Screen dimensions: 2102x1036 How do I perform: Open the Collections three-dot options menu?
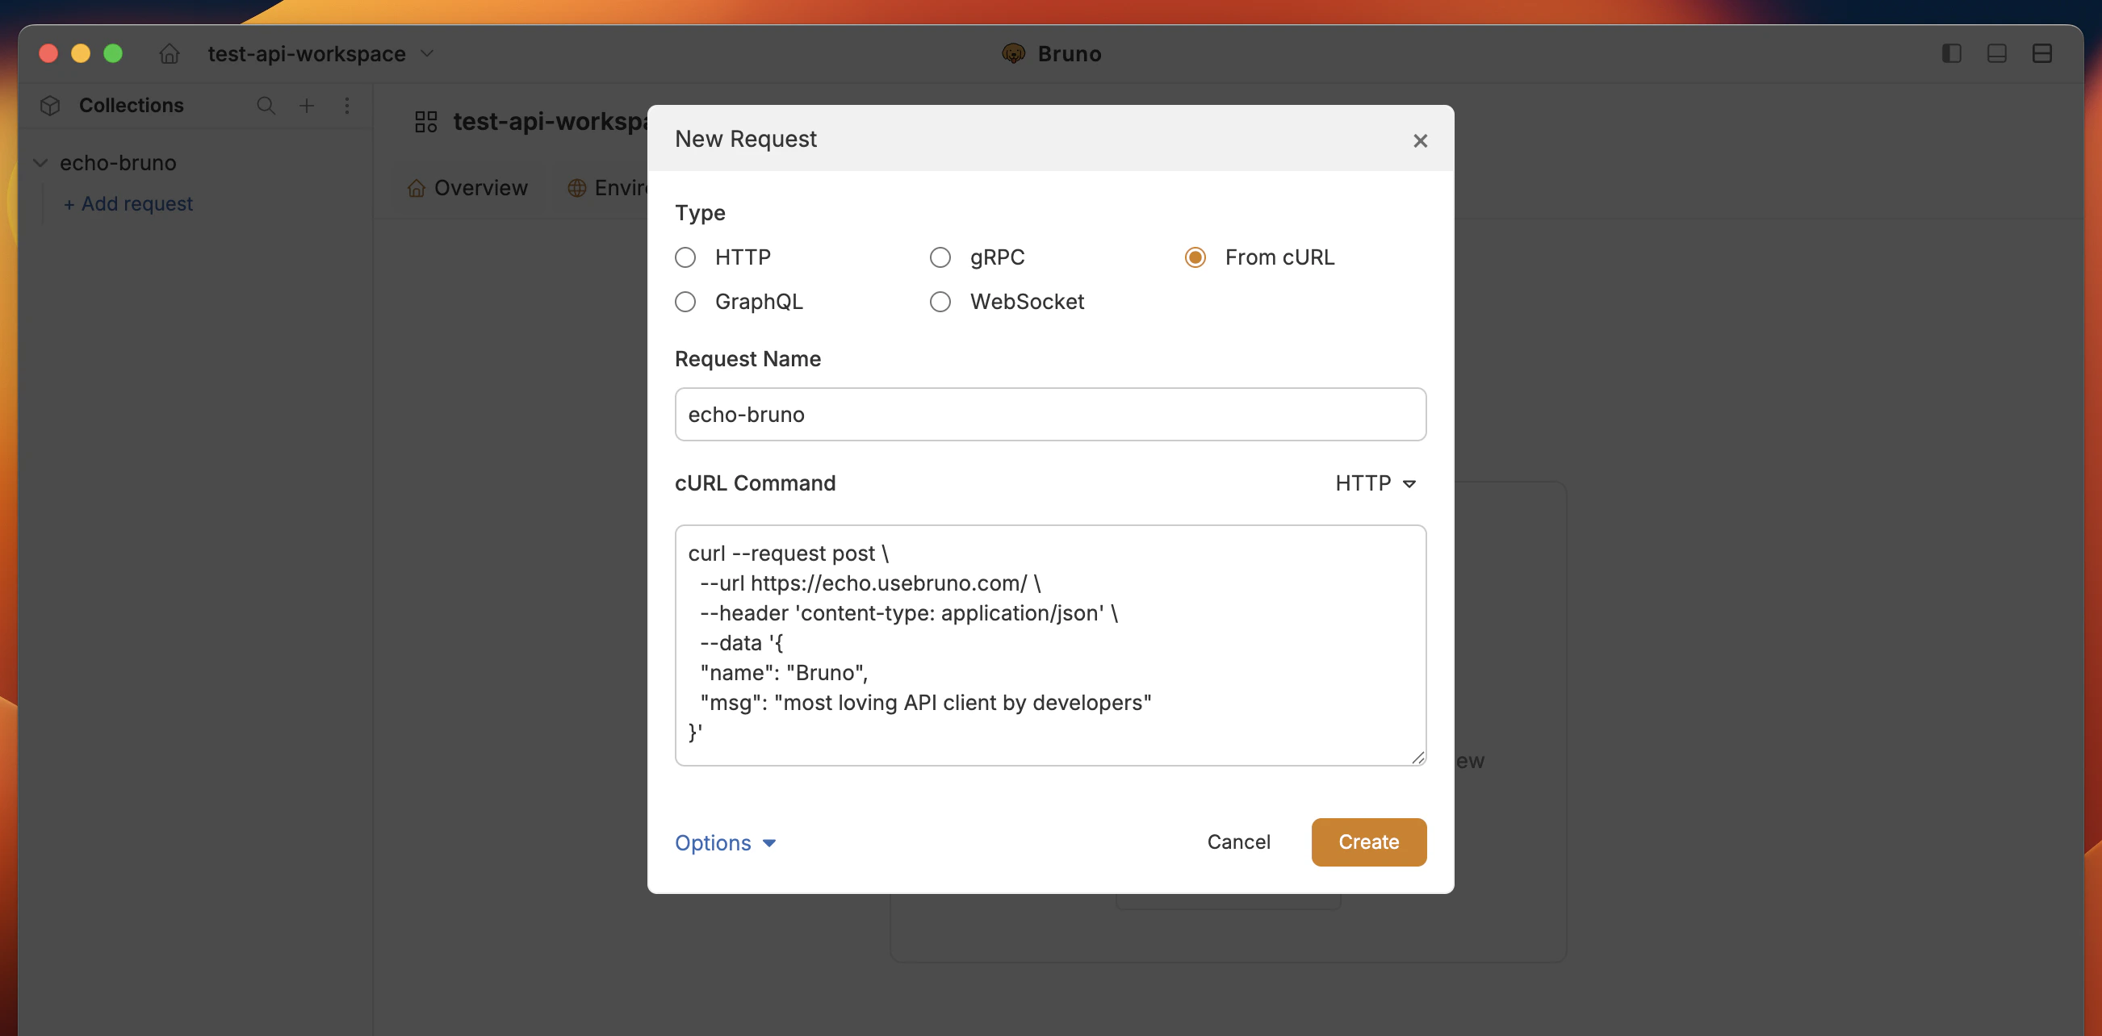coord(348,106)
